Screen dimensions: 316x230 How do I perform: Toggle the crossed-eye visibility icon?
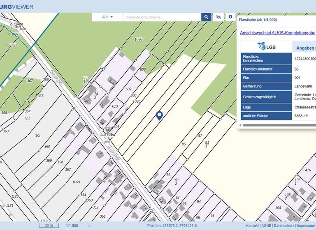pyautogui.click(x=218, y=17)
